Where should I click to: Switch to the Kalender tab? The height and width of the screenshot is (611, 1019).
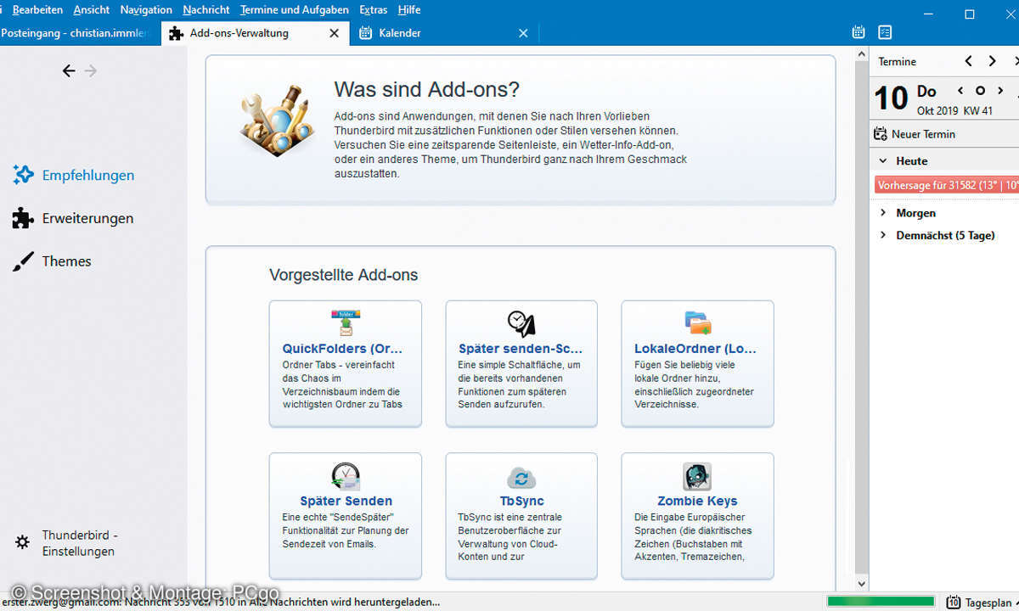click(443, 33)
